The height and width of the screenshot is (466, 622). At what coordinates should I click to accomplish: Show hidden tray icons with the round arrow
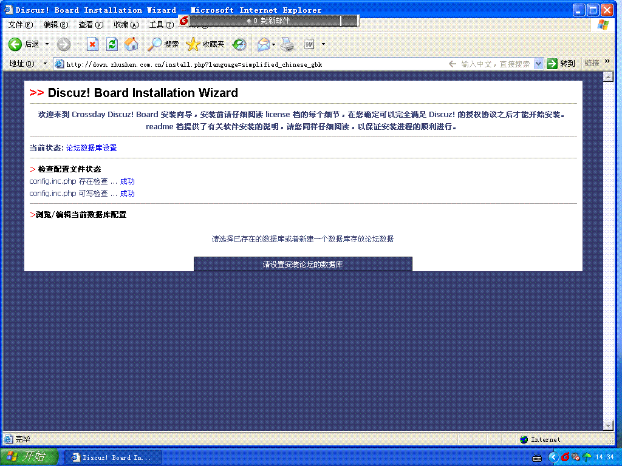click(553, 457)
